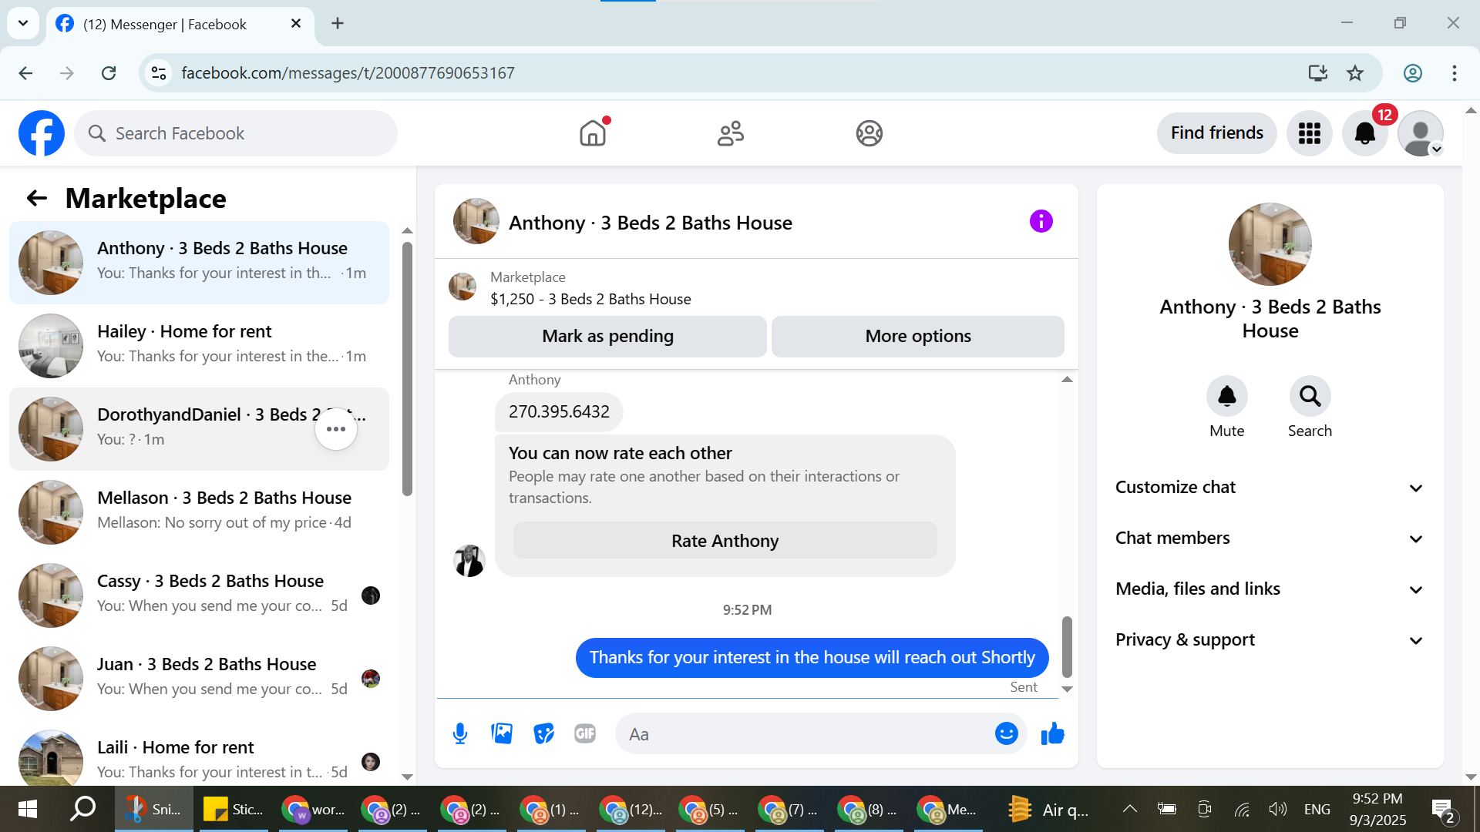Viewport: 1480px width, 832px height.
Task: Install app icon in the address bar
Action: [1317, 73]
